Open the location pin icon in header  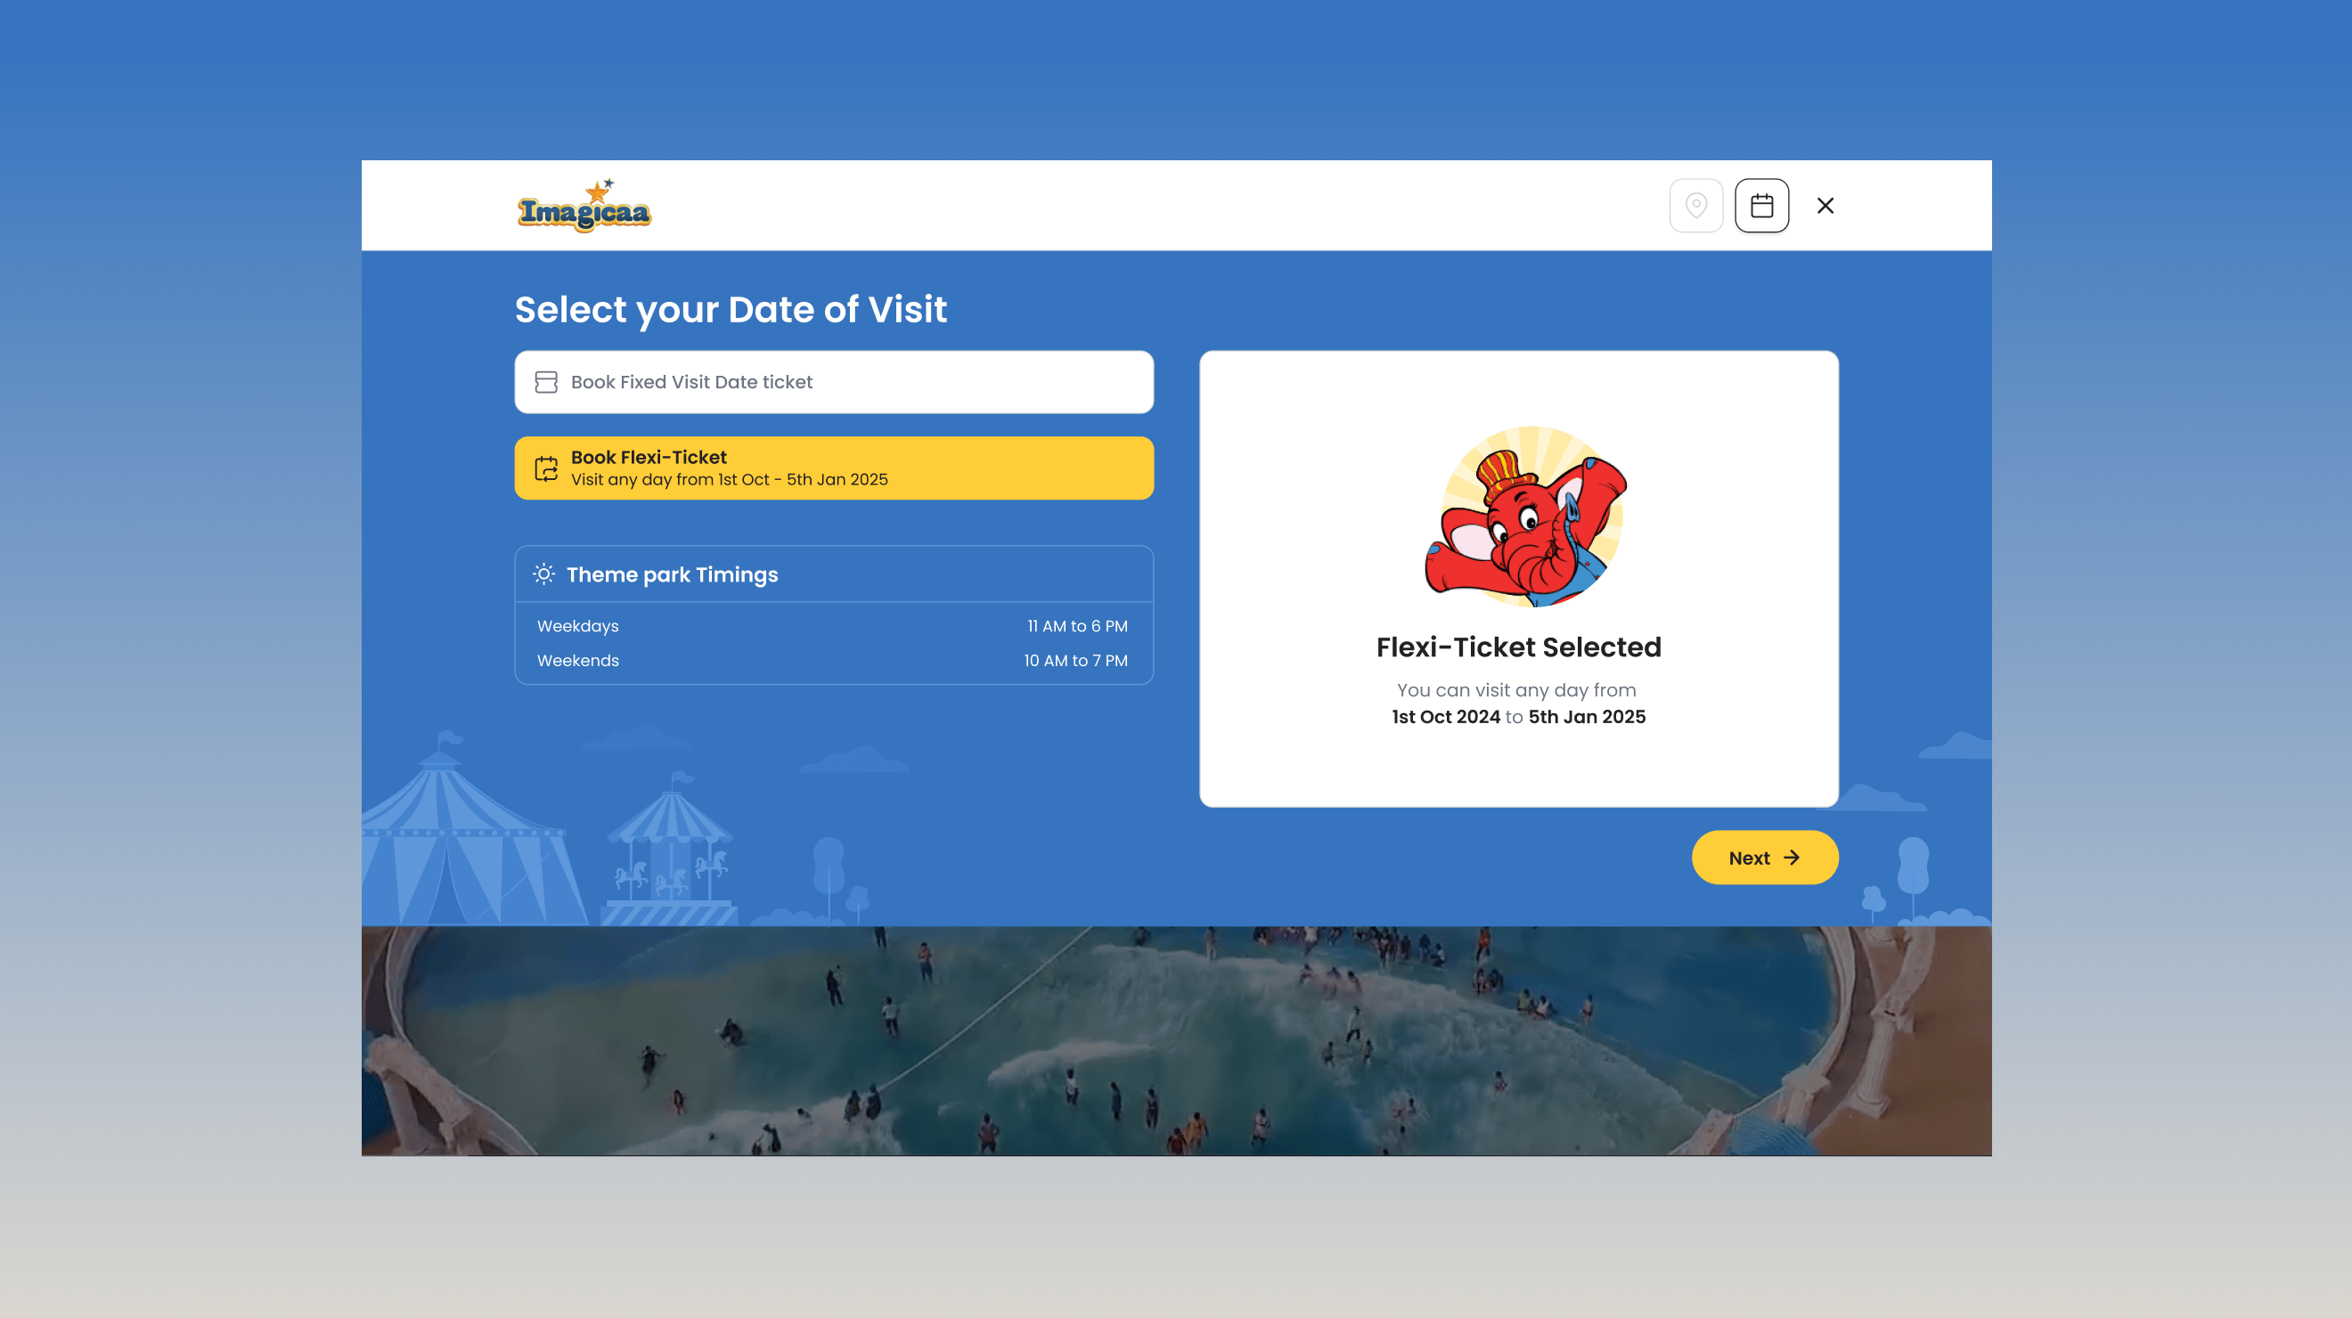(x=1695, y=206)
